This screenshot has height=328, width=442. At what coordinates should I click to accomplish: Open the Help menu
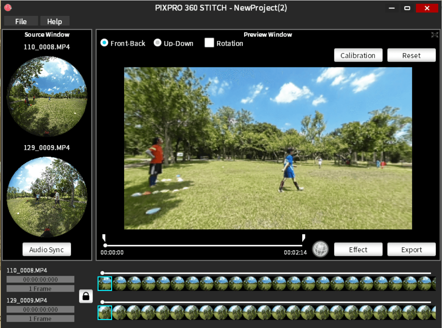(55, 21)
